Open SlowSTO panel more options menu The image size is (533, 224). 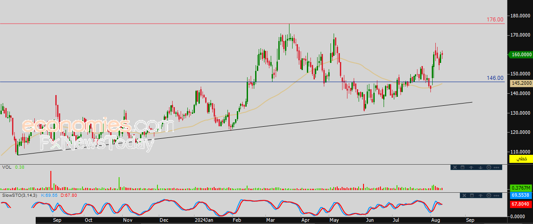[x=497, y=195]
